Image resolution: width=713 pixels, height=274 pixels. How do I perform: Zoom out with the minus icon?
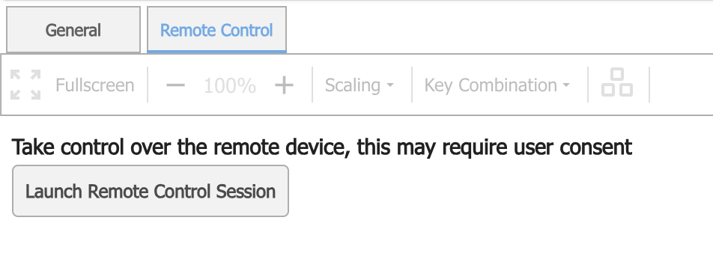(x=175, y=85)
